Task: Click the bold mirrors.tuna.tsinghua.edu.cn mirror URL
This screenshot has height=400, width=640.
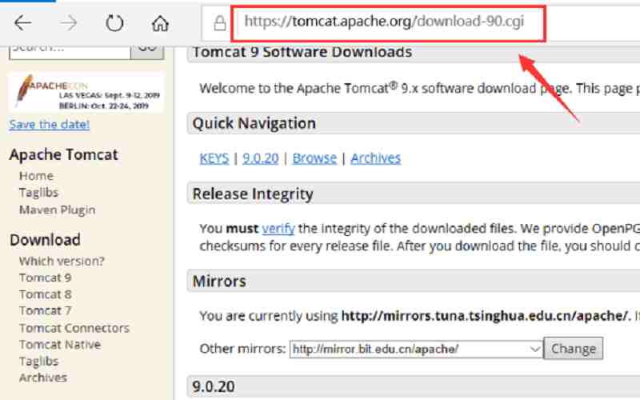Action: click(486, 315)
